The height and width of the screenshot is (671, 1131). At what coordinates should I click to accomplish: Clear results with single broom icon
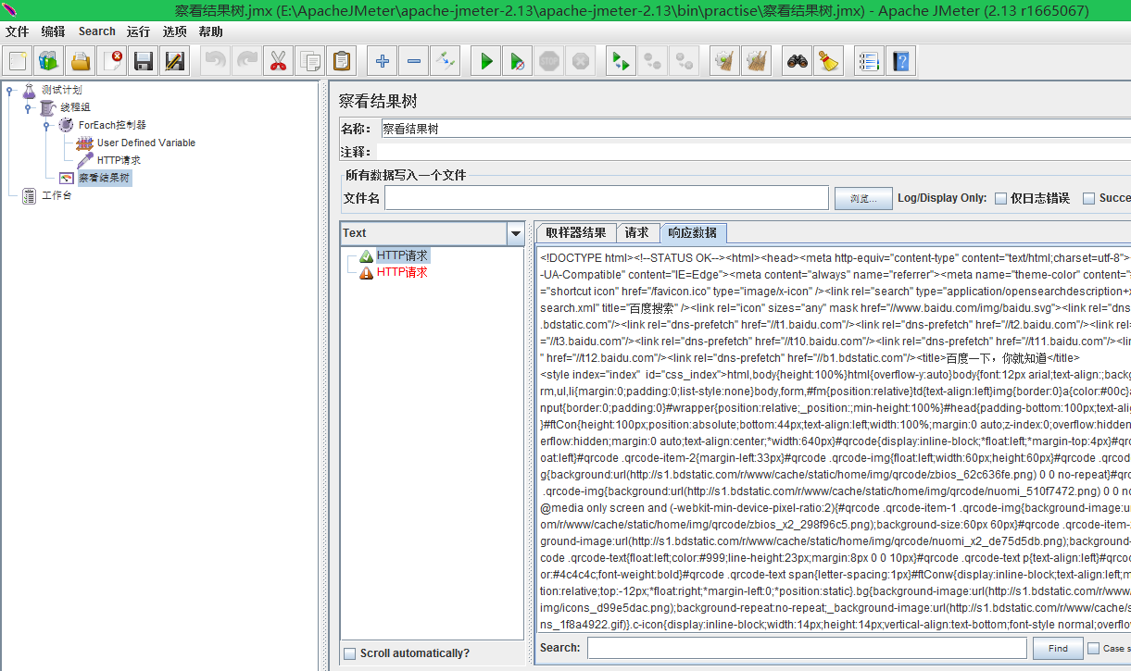[x=724, y=62]
